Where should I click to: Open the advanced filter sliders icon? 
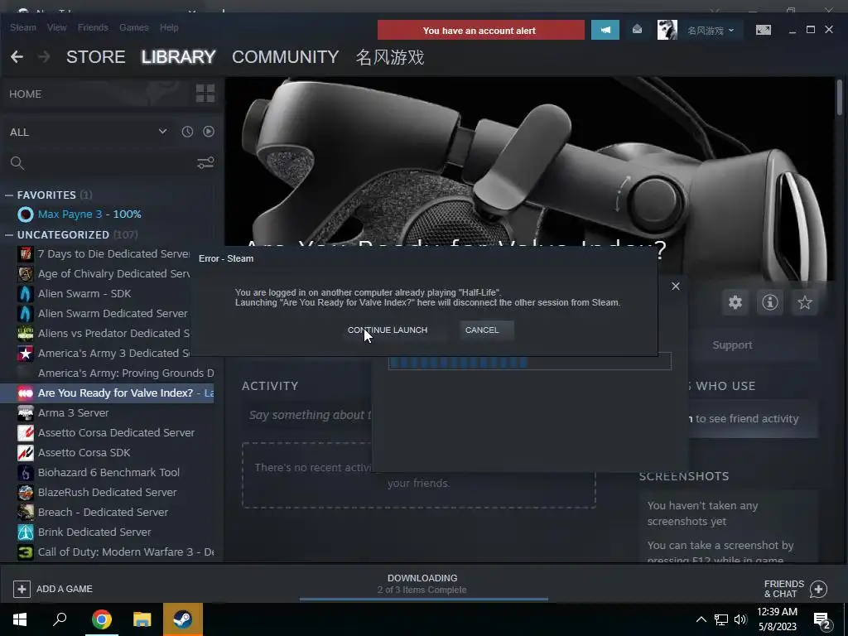pos(205,163)
